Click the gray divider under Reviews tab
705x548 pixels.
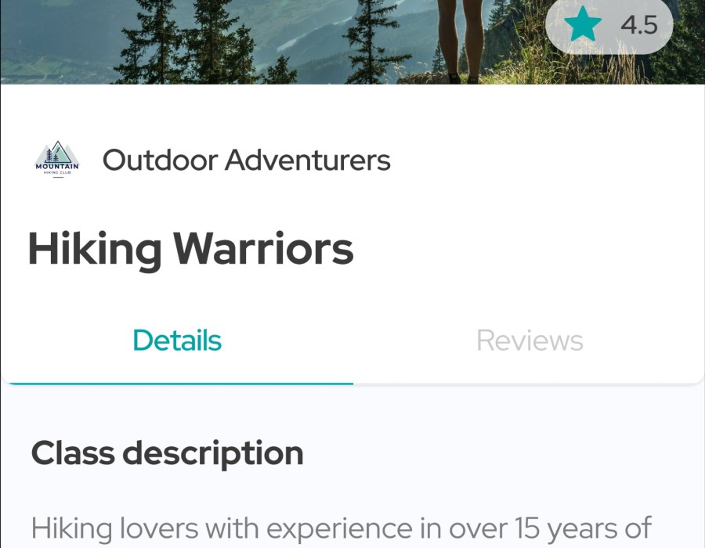pos(528,384)
